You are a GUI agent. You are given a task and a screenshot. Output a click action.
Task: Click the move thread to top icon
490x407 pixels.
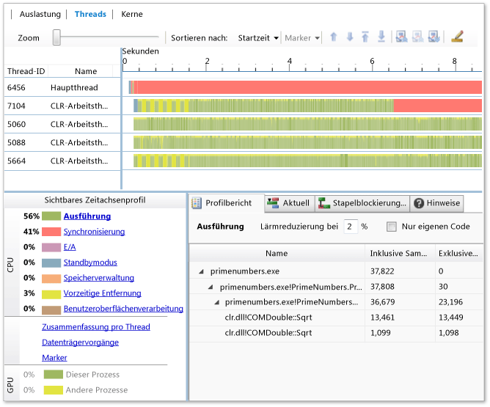click(x=365, y=37)
